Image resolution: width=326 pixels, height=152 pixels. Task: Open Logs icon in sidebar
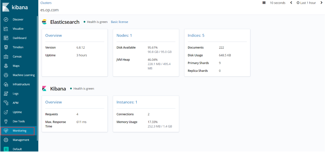click(6, 94)
